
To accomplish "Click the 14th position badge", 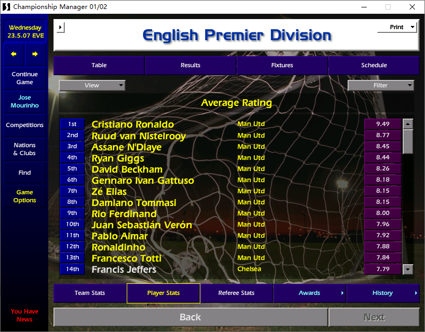I will coord(73,269).
